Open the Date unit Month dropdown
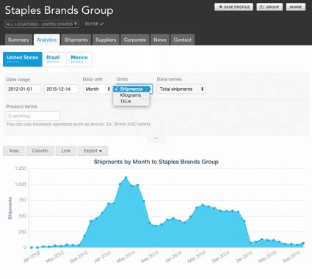Viewport: 312px width, 279px height. tap(97, 89)
